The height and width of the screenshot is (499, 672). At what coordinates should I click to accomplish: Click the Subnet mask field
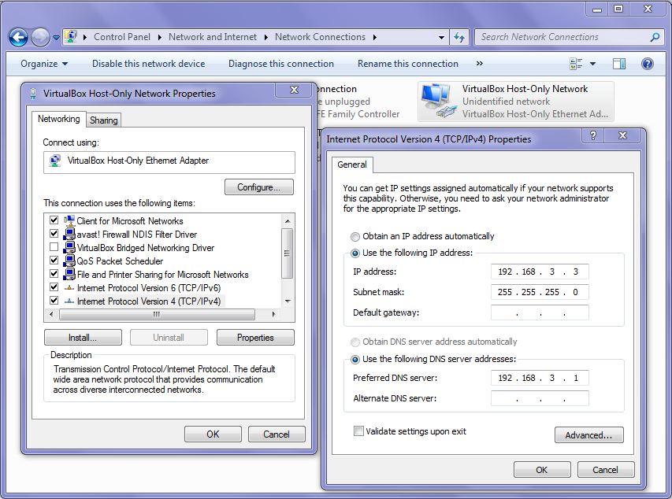coord(540,292)
